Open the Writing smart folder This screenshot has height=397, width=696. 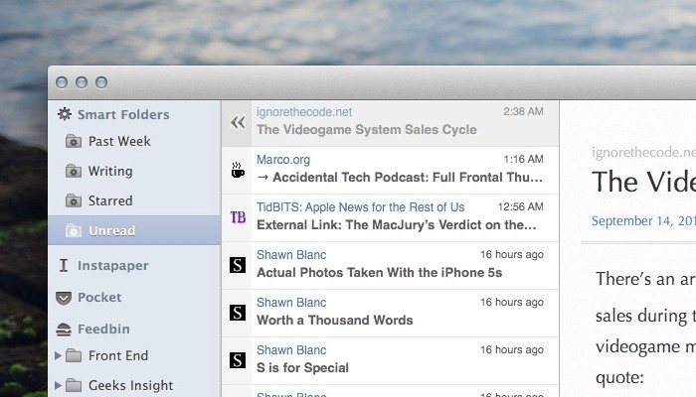pyautogui.click(x=109, y=171)
